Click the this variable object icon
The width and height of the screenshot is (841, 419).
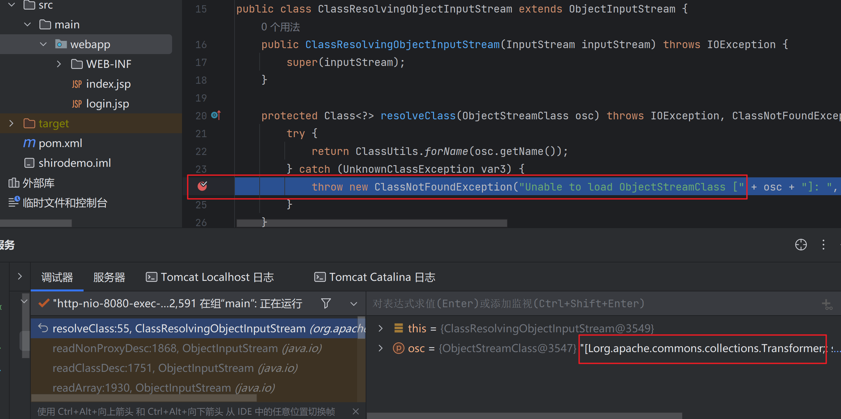pos(399,328)
